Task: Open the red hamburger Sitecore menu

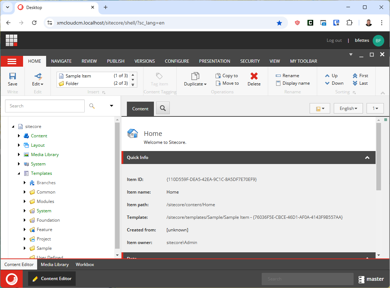Action: click(12, 61)
